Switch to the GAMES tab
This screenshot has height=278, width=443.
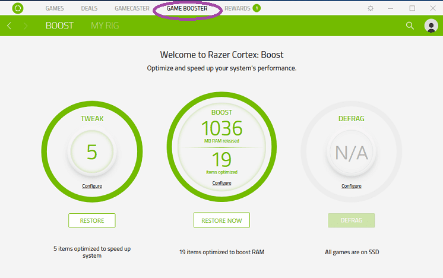[55, 8]
